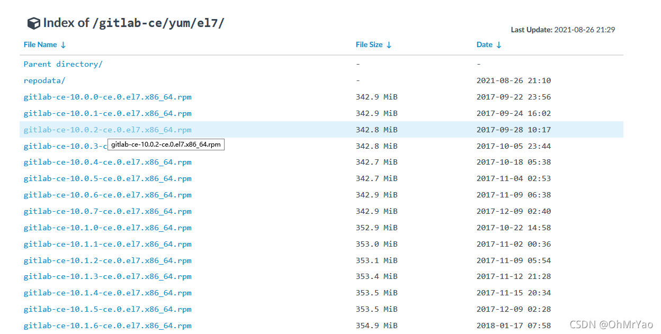Click the 353.5 MiB size of 10.1.4

click(x=377, y=293)
